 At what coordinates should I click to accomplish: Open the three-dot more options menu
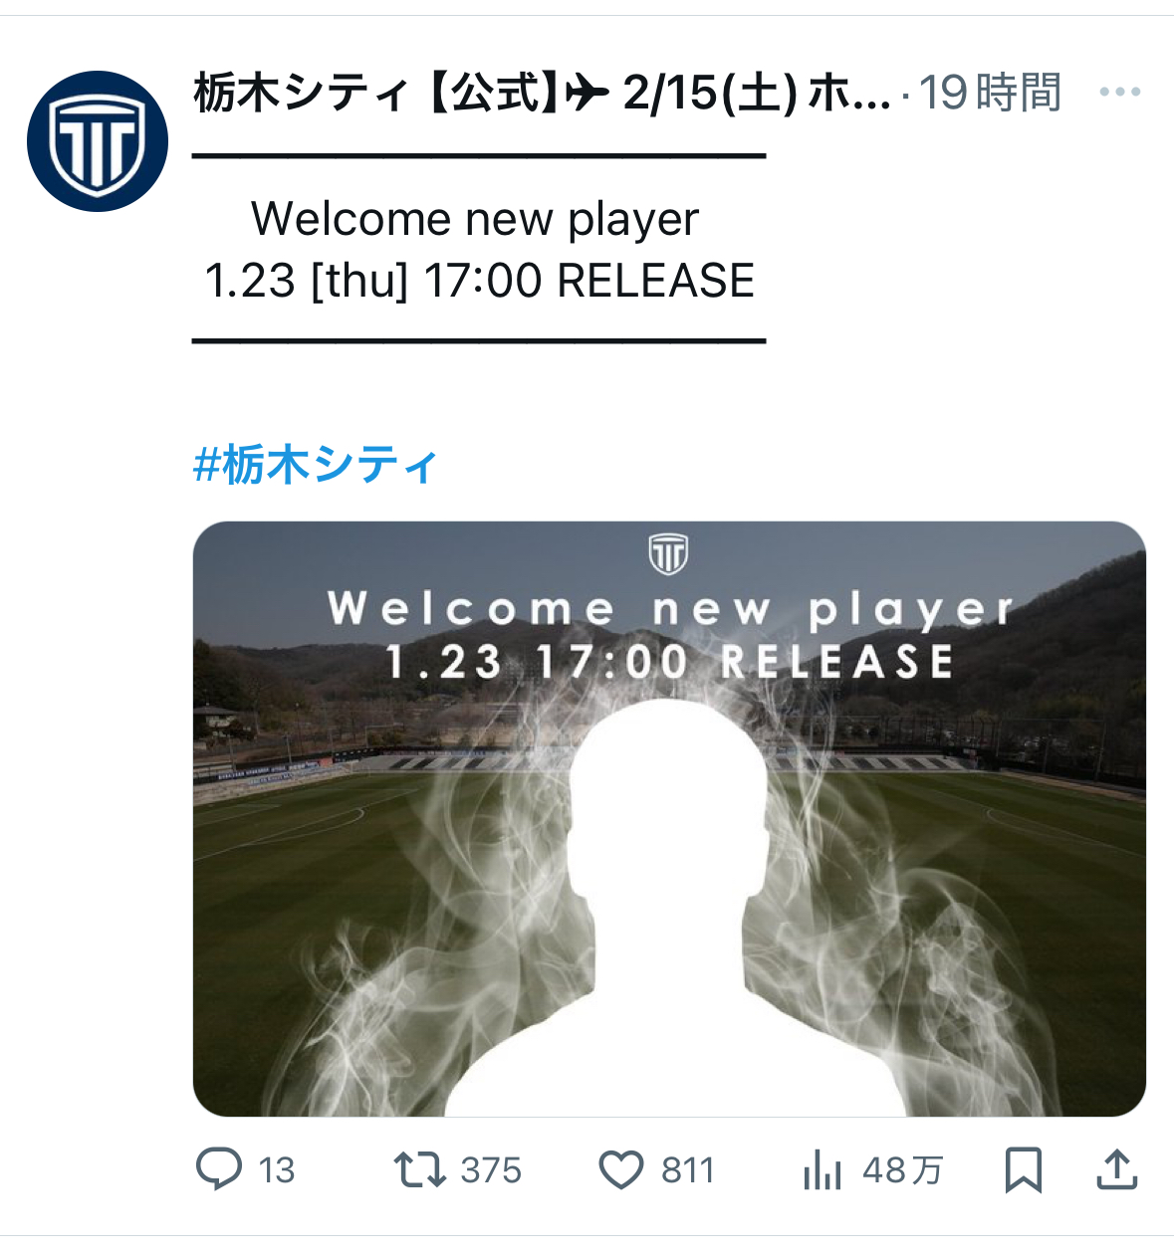click(1119, 93)
